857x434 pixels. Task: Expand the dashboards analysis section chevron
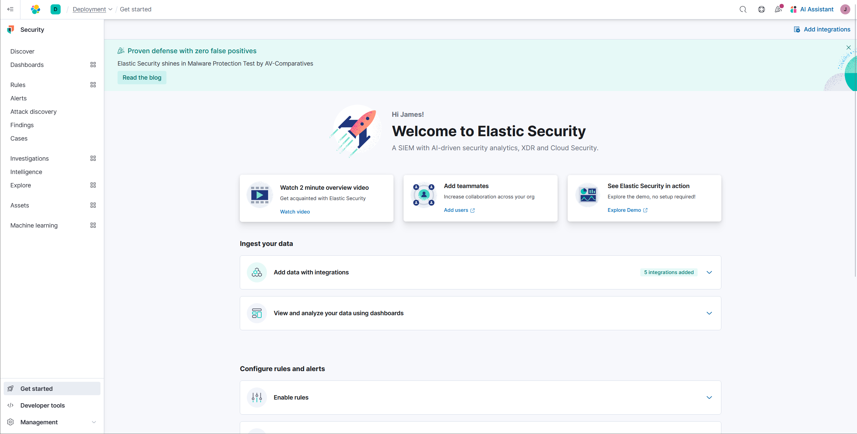(709, 313)
